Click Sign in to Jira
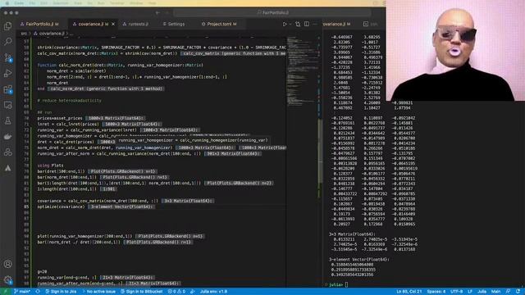This screenshot has width=525, height=295. [61, 292]
